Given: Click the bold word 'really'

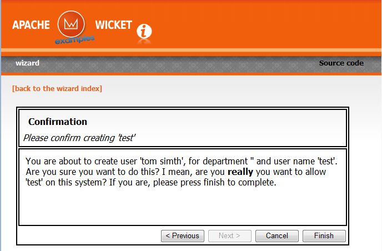Looking at the screenshot, I should pos(240,172).
